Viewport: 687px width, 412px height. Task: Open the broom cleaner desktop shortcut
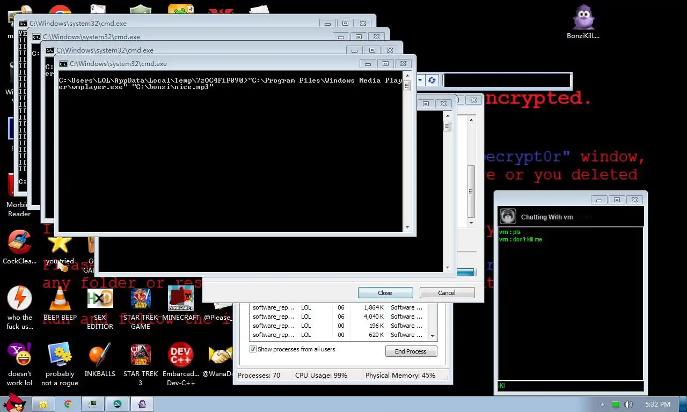(x=19, y=247)
